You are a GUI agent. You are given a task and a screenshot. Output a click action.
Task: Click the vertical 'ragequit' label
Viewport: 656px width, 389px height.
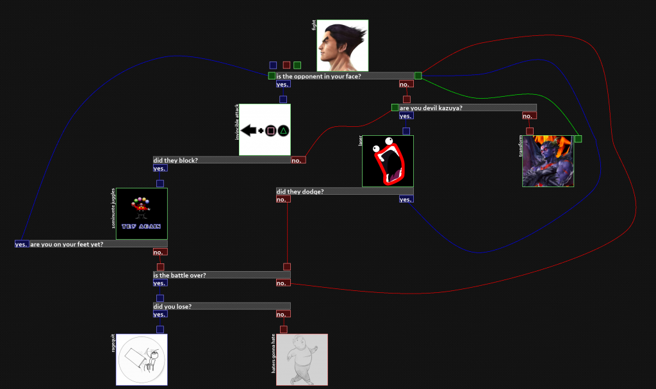coord(113,343)
